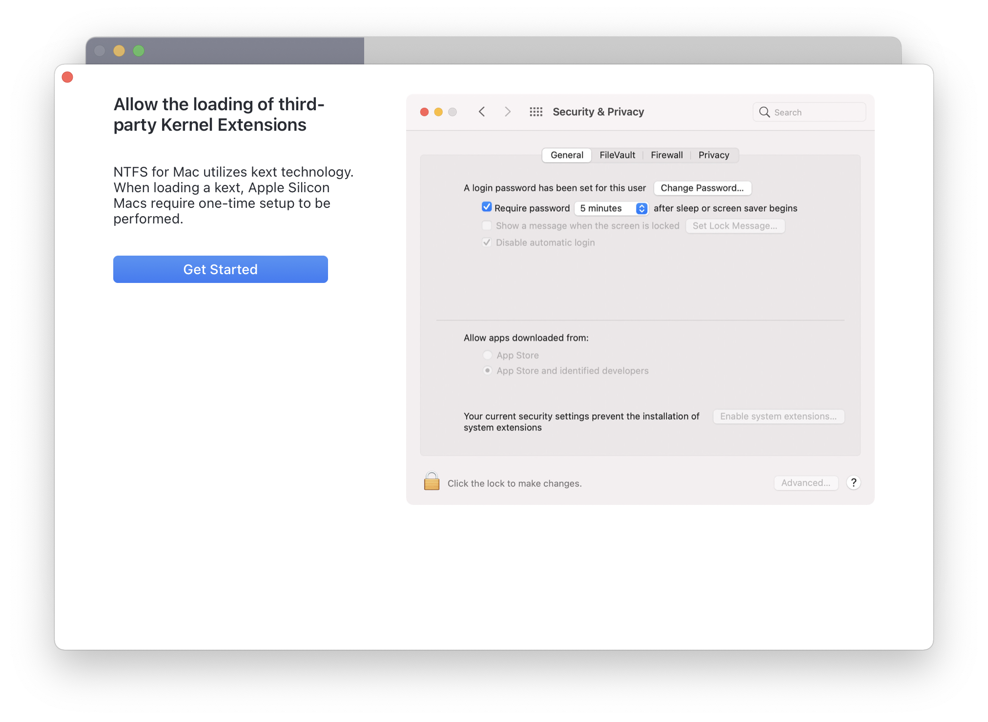This screenshot has width=988, height=722.
Task: Click the magnifier icon in search field
Action: 764,112
